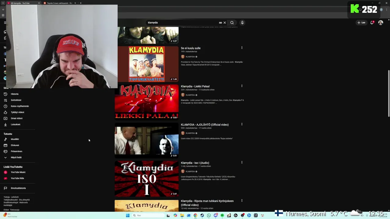Open WhatsApp from the taskbar

(x=209, y=215)
